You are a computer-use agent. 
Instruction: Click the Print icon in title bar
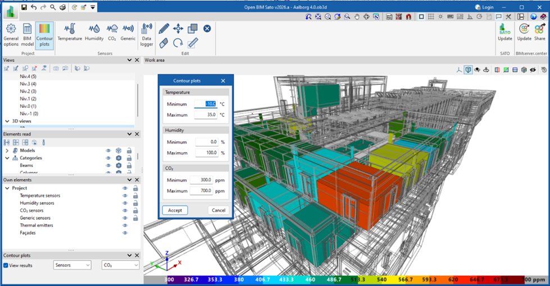coord(62,7)
